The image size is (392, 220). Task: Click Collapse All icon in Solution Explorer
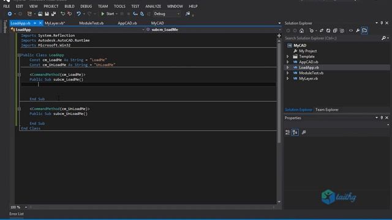(x=335, y=31)
